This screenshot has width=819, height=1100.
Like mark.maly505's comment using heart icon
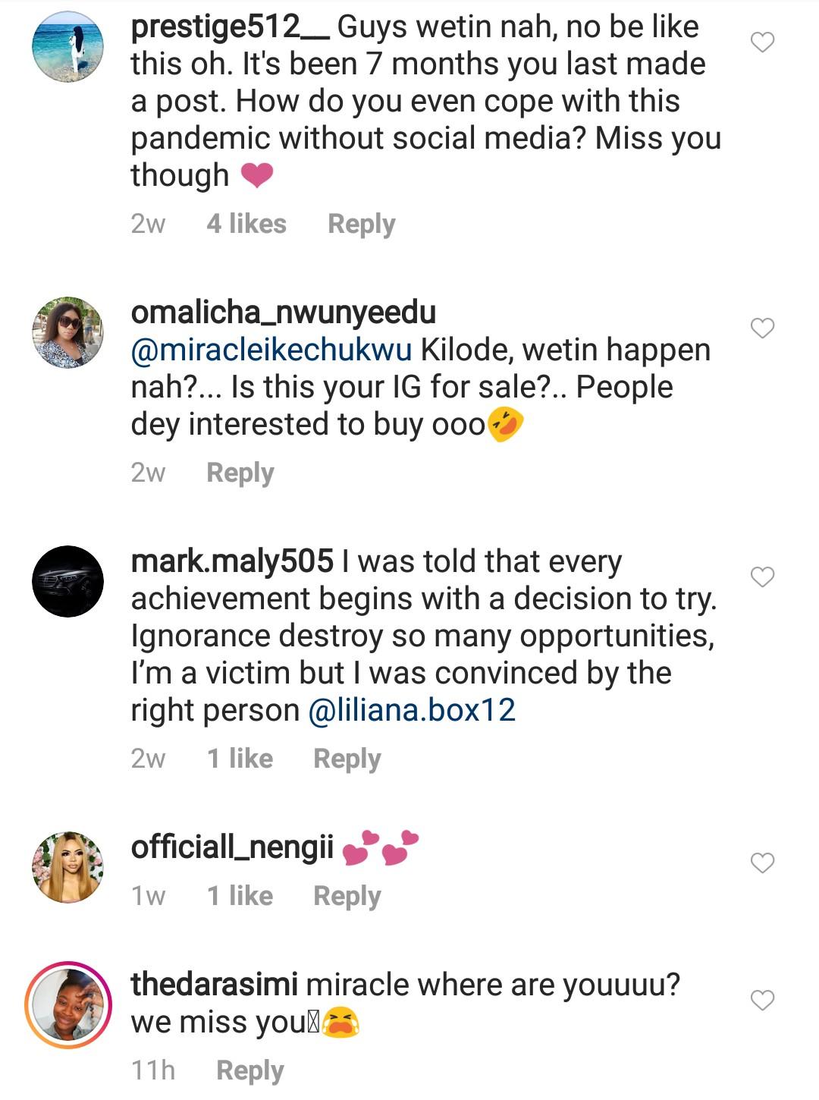pyautogui.click(x=762, y=577)
